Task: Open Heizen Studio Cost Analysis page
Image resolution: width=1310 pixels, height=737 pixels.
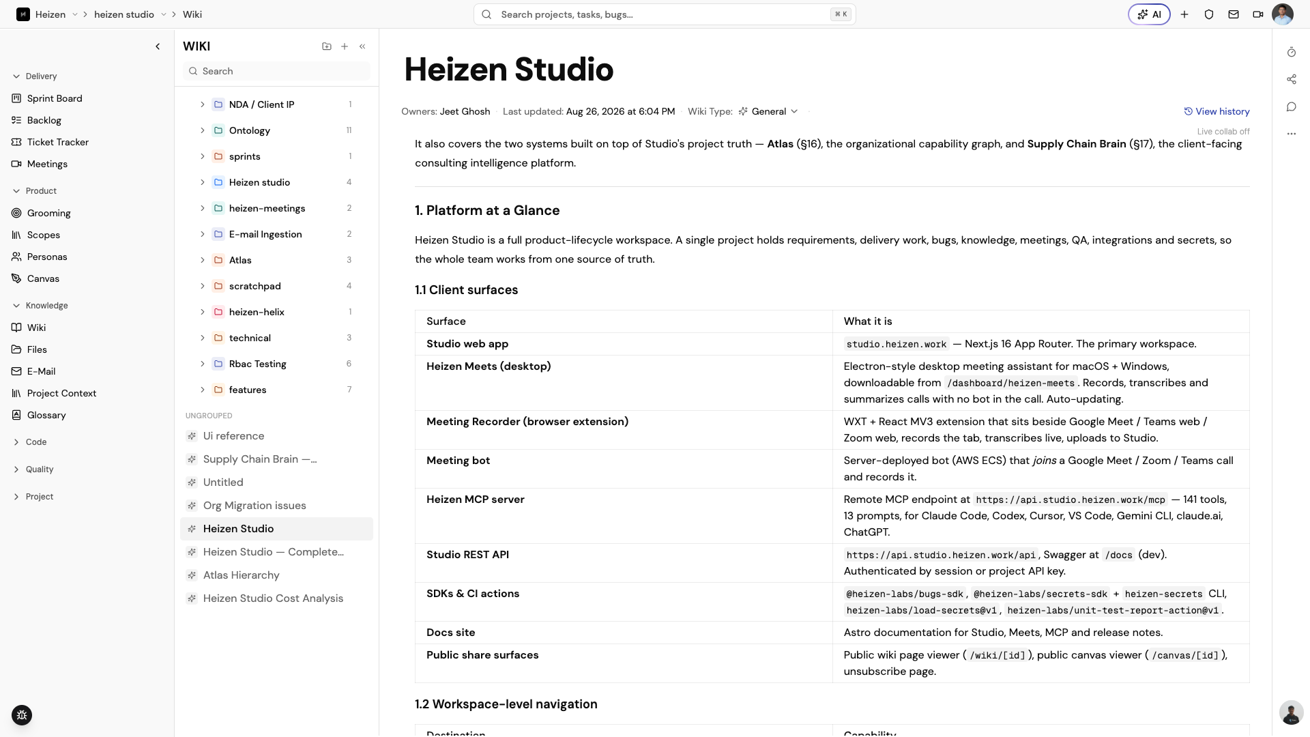Action: click(273, 598)
